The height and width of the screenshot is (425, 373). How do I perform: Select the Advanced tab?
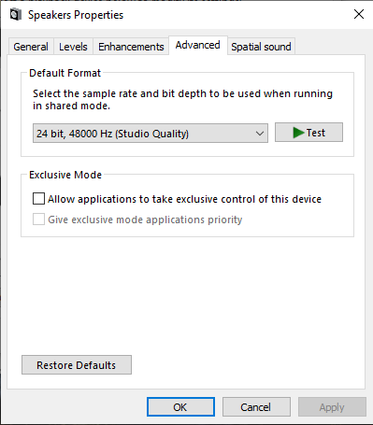198,45
